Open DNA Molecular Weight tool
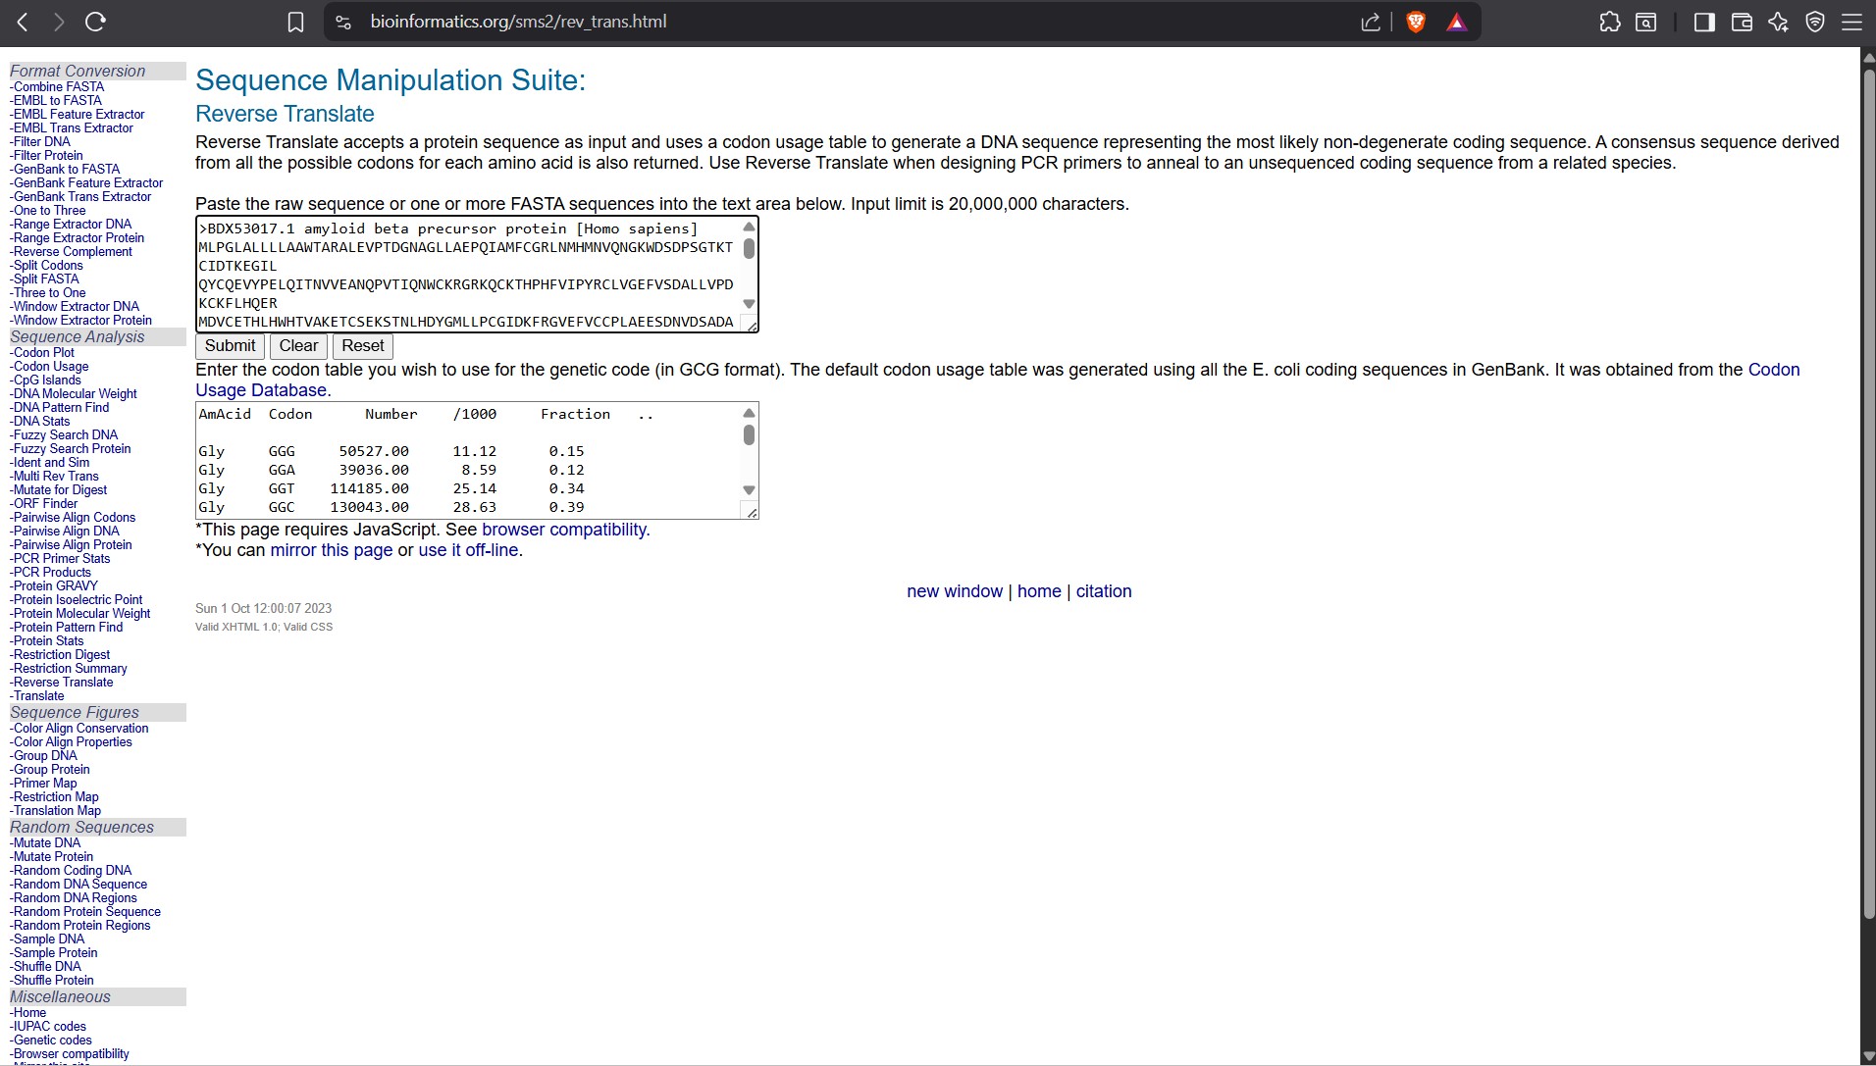1876x1066 pixels. [x=76, y=393]
